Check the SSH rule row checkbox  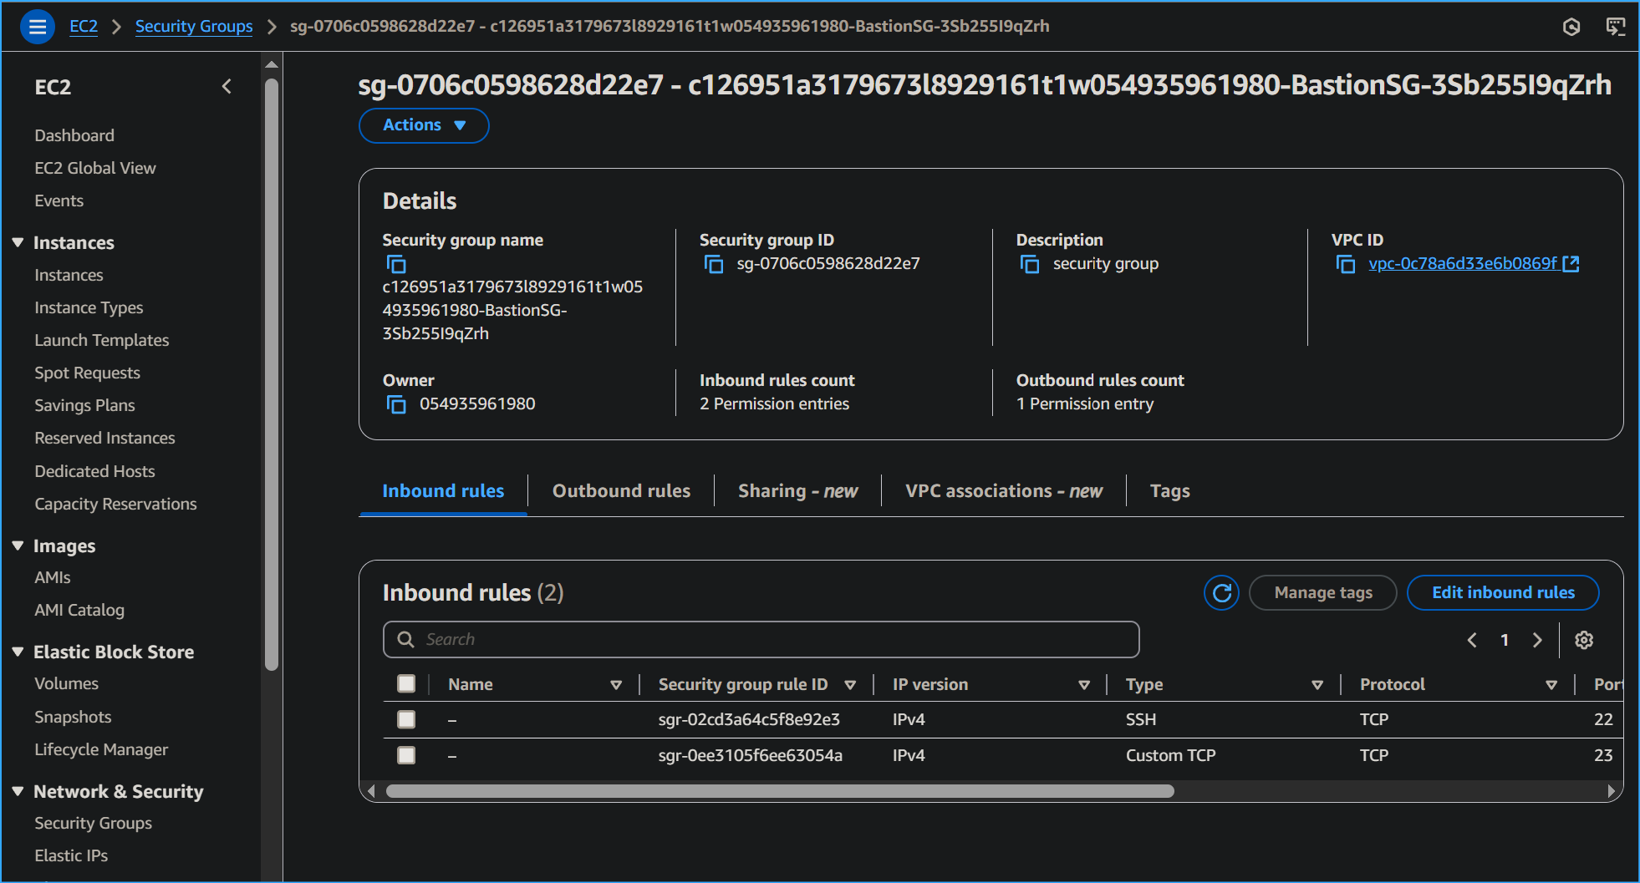(x=406, y=719)
